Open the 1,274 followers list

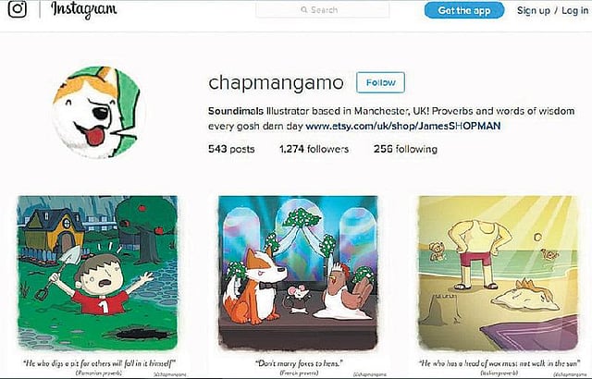[x=314, y=149]
